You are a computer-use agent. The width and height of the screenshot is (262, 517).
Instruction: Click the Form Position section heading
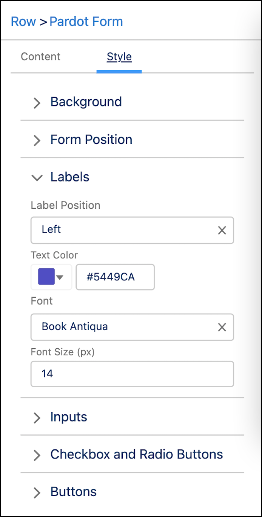[x=91, y=140]
